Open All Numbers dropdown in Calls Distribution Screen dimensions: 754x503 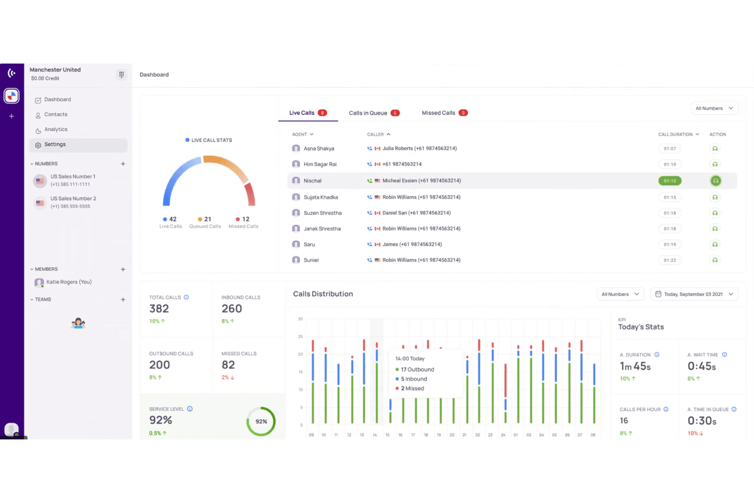(621, 294)
